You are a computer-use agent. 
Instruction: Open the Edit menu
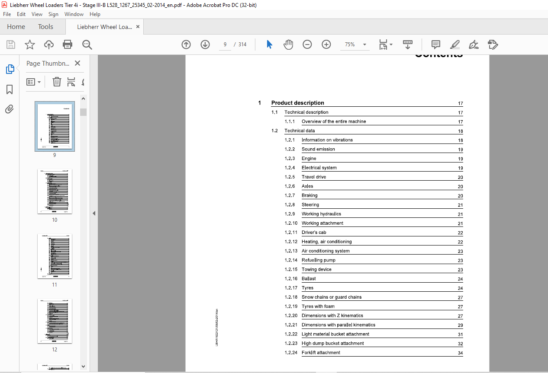click(21, 14)
